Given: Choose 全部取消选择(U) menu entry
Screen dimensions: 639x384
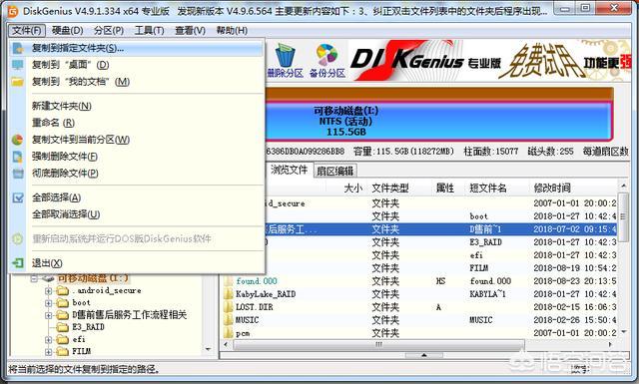Looking at the screenshot, I should pos(136,214).
